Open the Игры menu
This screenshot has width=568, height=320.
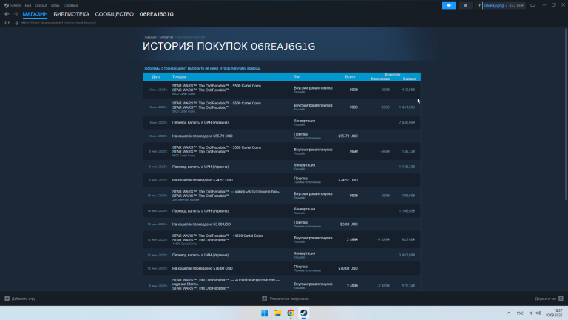(55, 5)
